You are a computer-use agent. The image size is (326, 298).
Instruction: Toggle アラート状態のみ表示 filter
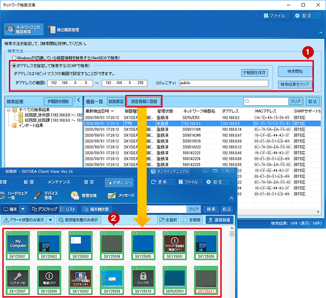click(x=24, y=220)
